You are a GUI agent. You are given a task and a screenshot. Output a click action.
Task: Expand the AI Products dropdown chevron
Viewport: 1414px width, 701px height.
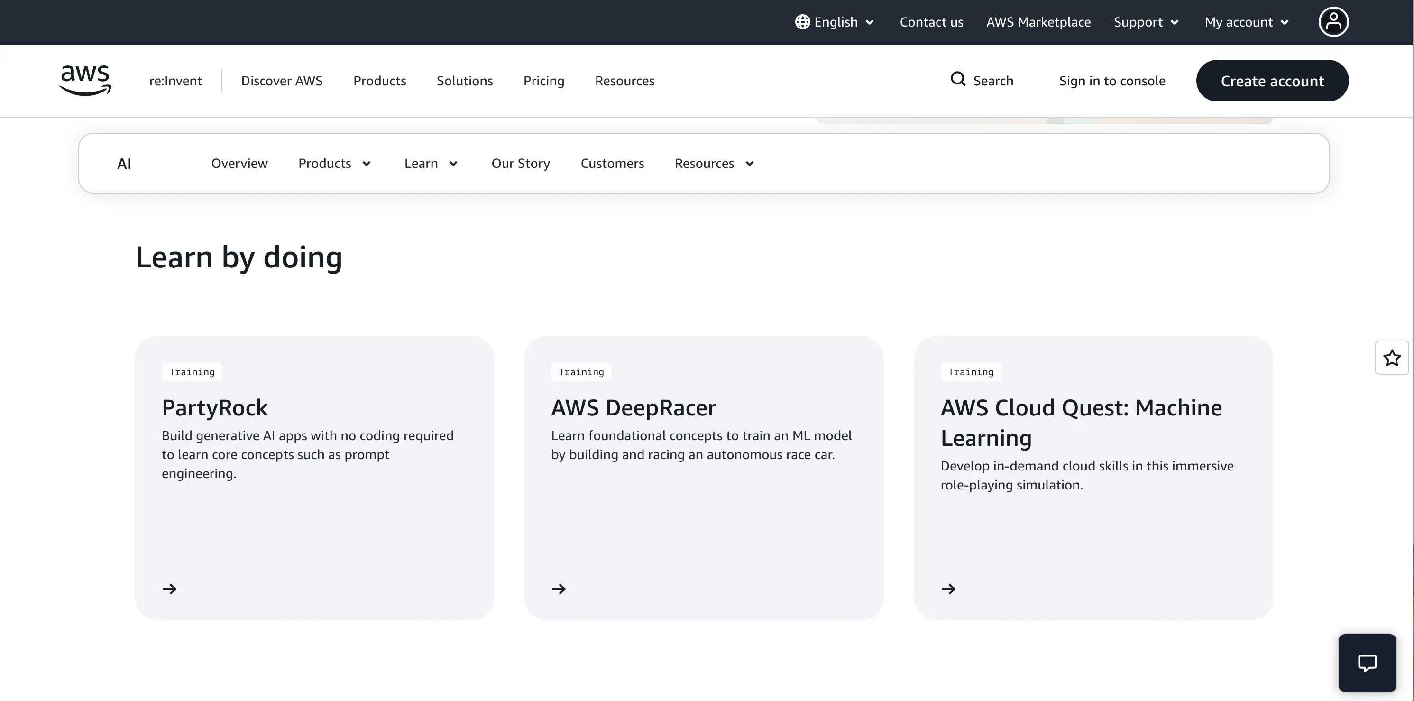pos(367,164)
